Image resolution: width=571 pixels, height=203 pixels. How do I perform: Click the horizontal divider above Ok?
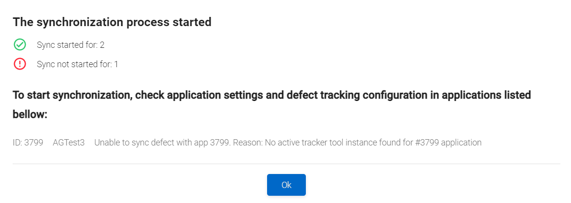[286, 164]
